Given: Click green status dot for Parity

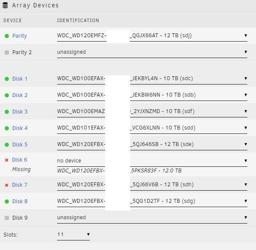Looking at the screenshot, I should click(x=6, y=36).
